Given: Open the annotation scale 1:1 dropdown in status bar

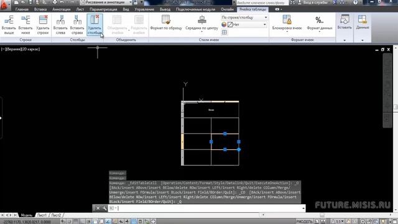Looking at the screenshot, I should 338,222.
